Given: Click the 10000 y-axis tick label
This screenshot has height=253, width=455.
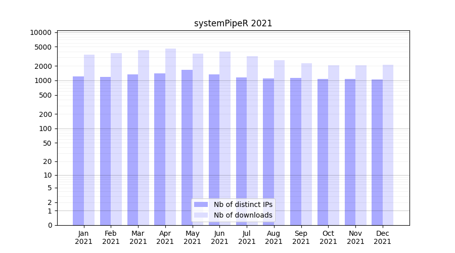Looking at the screenshot, I should pos(41,32).
